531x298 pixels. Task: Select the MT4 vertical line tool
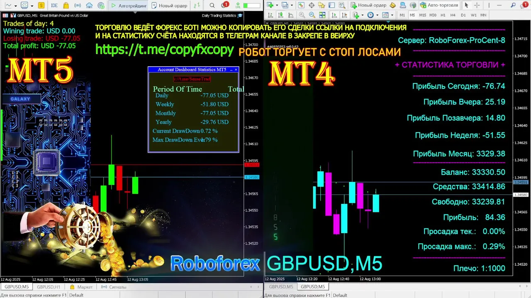pyautogui.click(x=489, y=5)
